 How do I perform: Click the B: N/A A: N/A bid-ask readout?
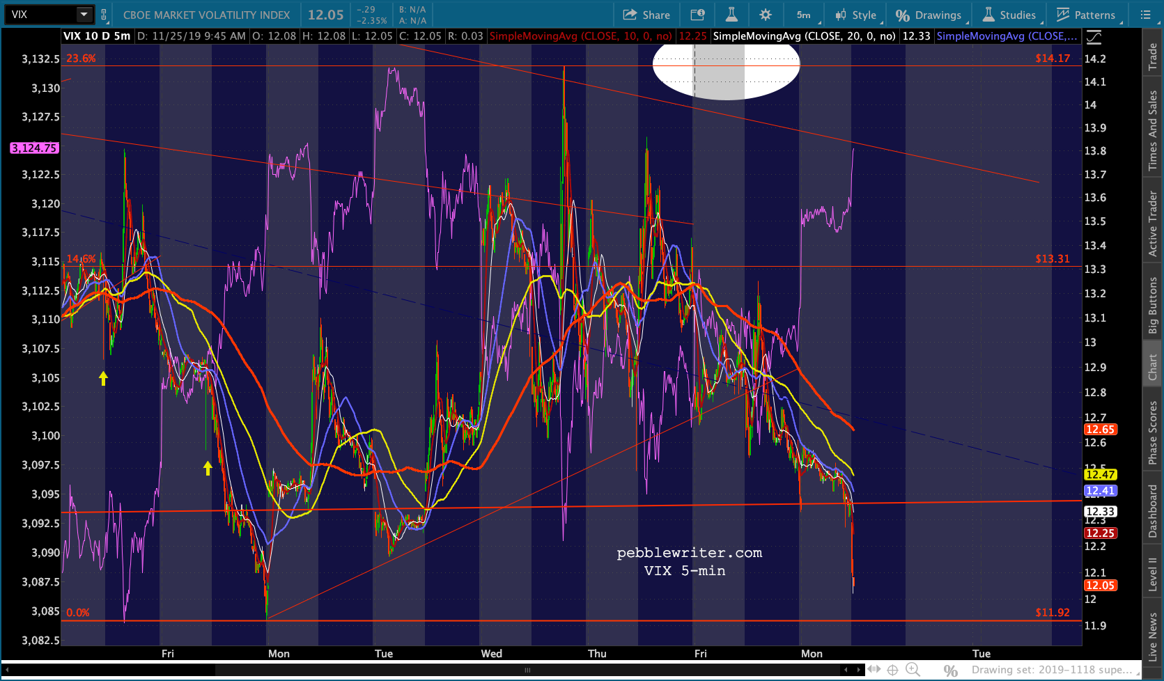(x=412, y=15)
